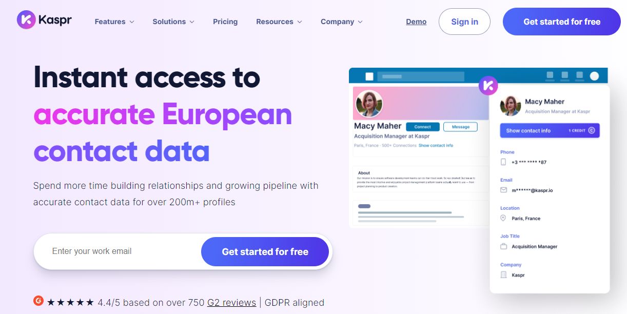Open the G2 reviews link
This screenshot has height=314, width=627.
tap(231, 303)
